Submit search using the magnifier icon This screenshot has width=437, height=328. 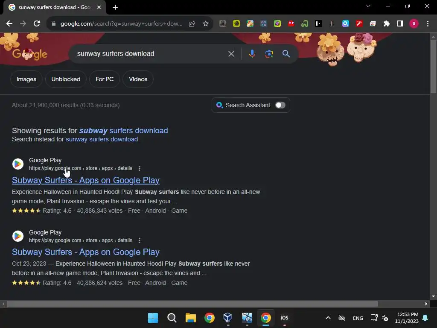point(286,54)
